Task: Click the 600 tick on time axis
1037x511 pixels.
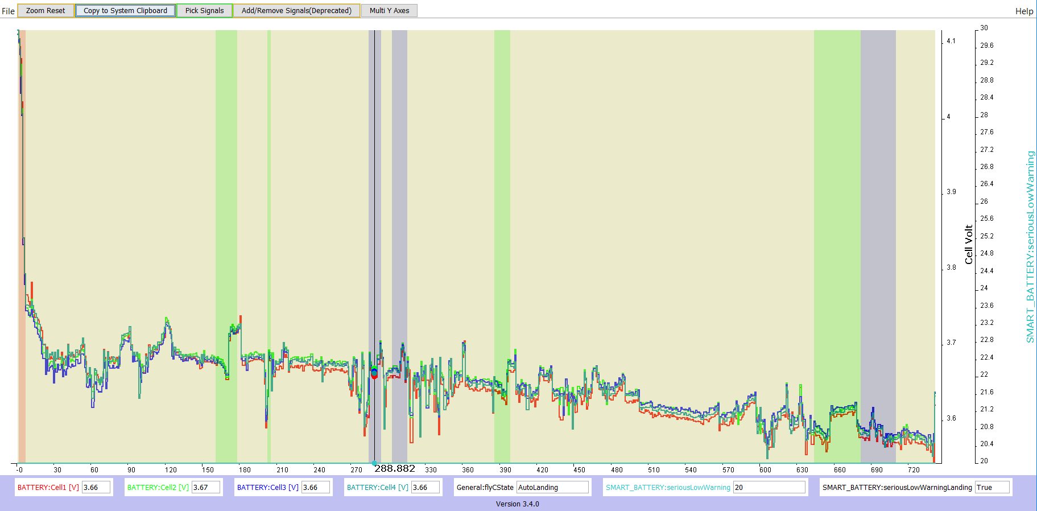Action: coord(765,469)
